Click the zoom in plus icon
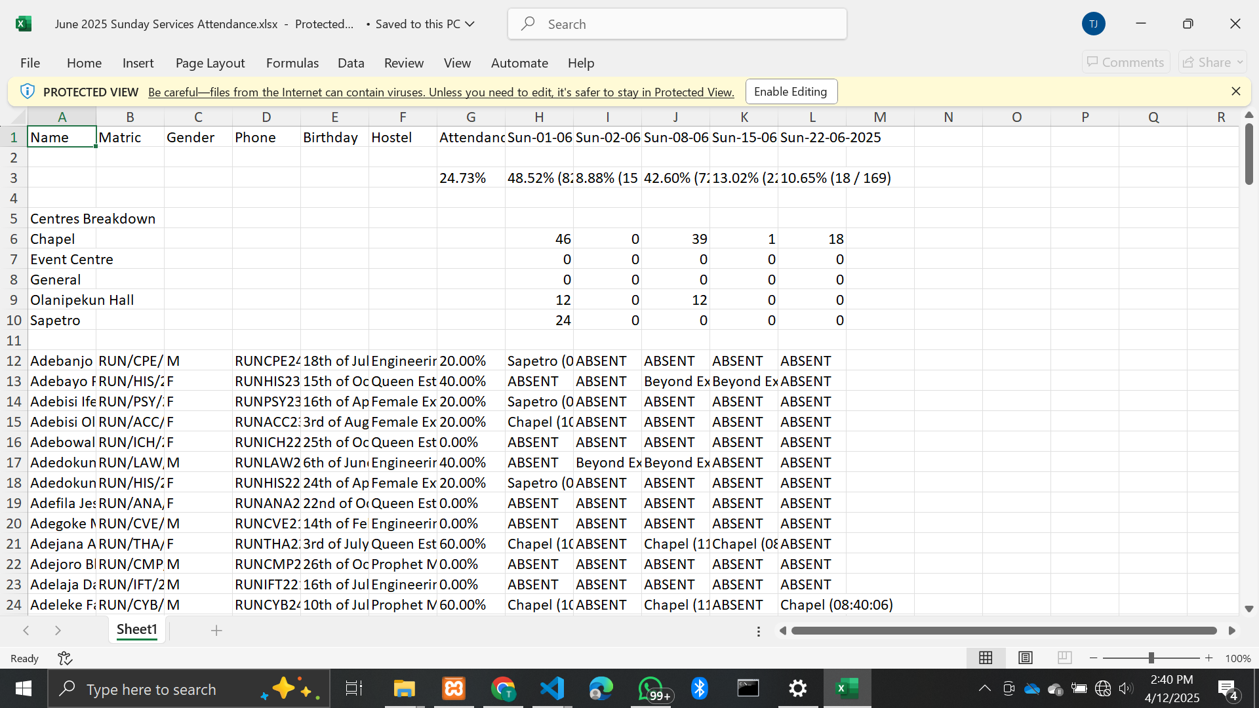Image resolution: width=1259 pixels, height=708 pixels. pyautogui.click(x=1209, y=658)
